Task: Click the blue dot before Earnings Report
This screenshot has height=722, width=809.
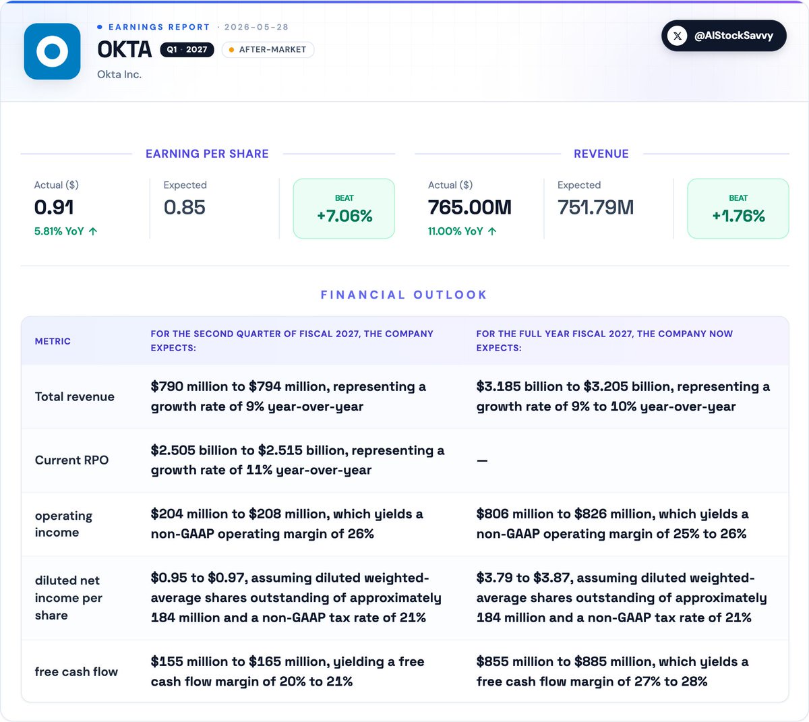Action: pyautogui.click(x=100, y=27)
